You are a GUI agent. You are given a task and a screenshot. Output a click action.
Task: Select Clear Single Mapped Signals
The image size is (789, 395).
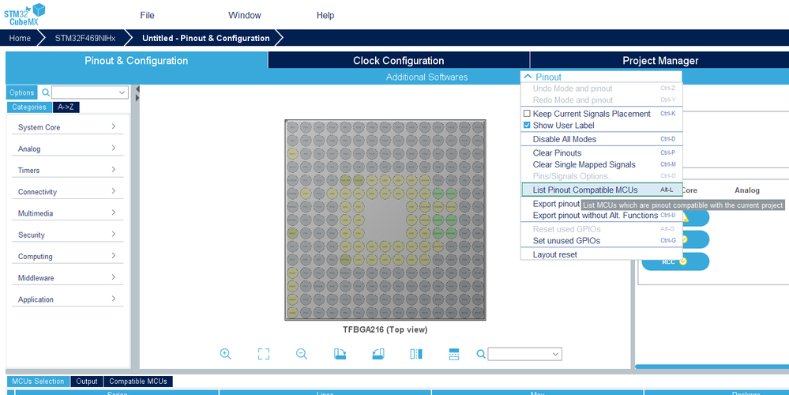[x=601, y=164]
